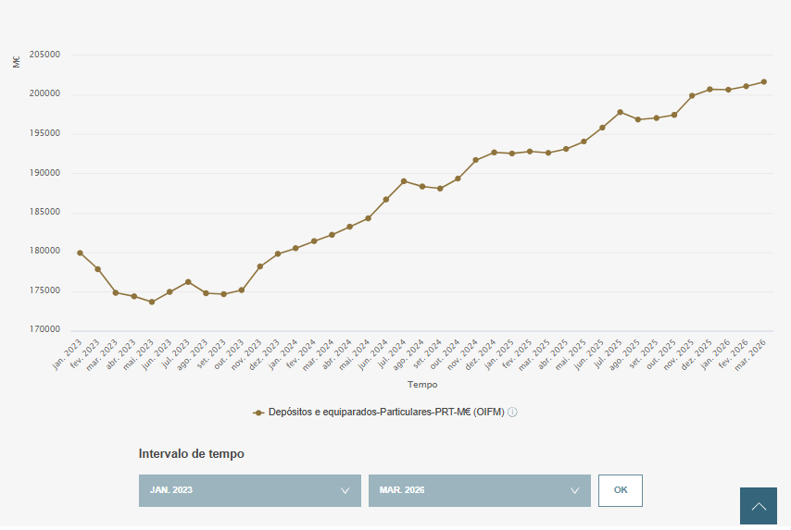Click the out. 2024 data point
Screen dimensions: 791x530
coord(458,179)
